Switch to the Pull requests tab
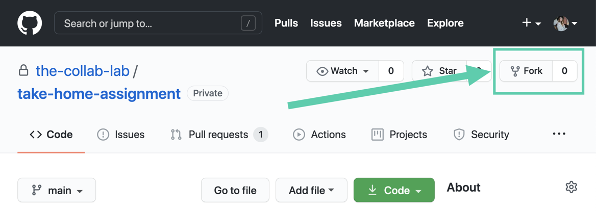This screenshot has height=211, width=596. click(219, 135)
